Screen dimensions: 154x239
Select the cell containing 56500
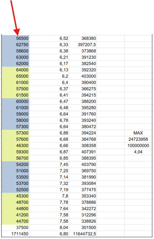(16, 38)
